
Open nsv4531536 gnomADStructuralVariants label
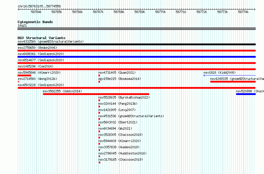(x=131, y=116)
